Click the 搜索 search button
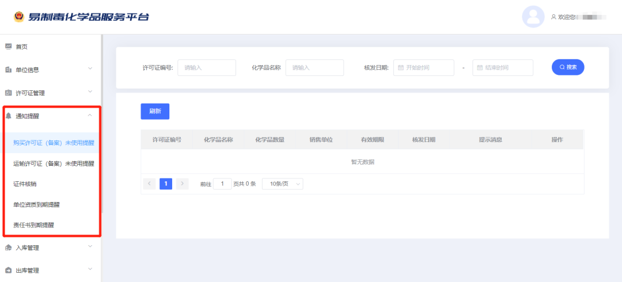 [568, 67]
